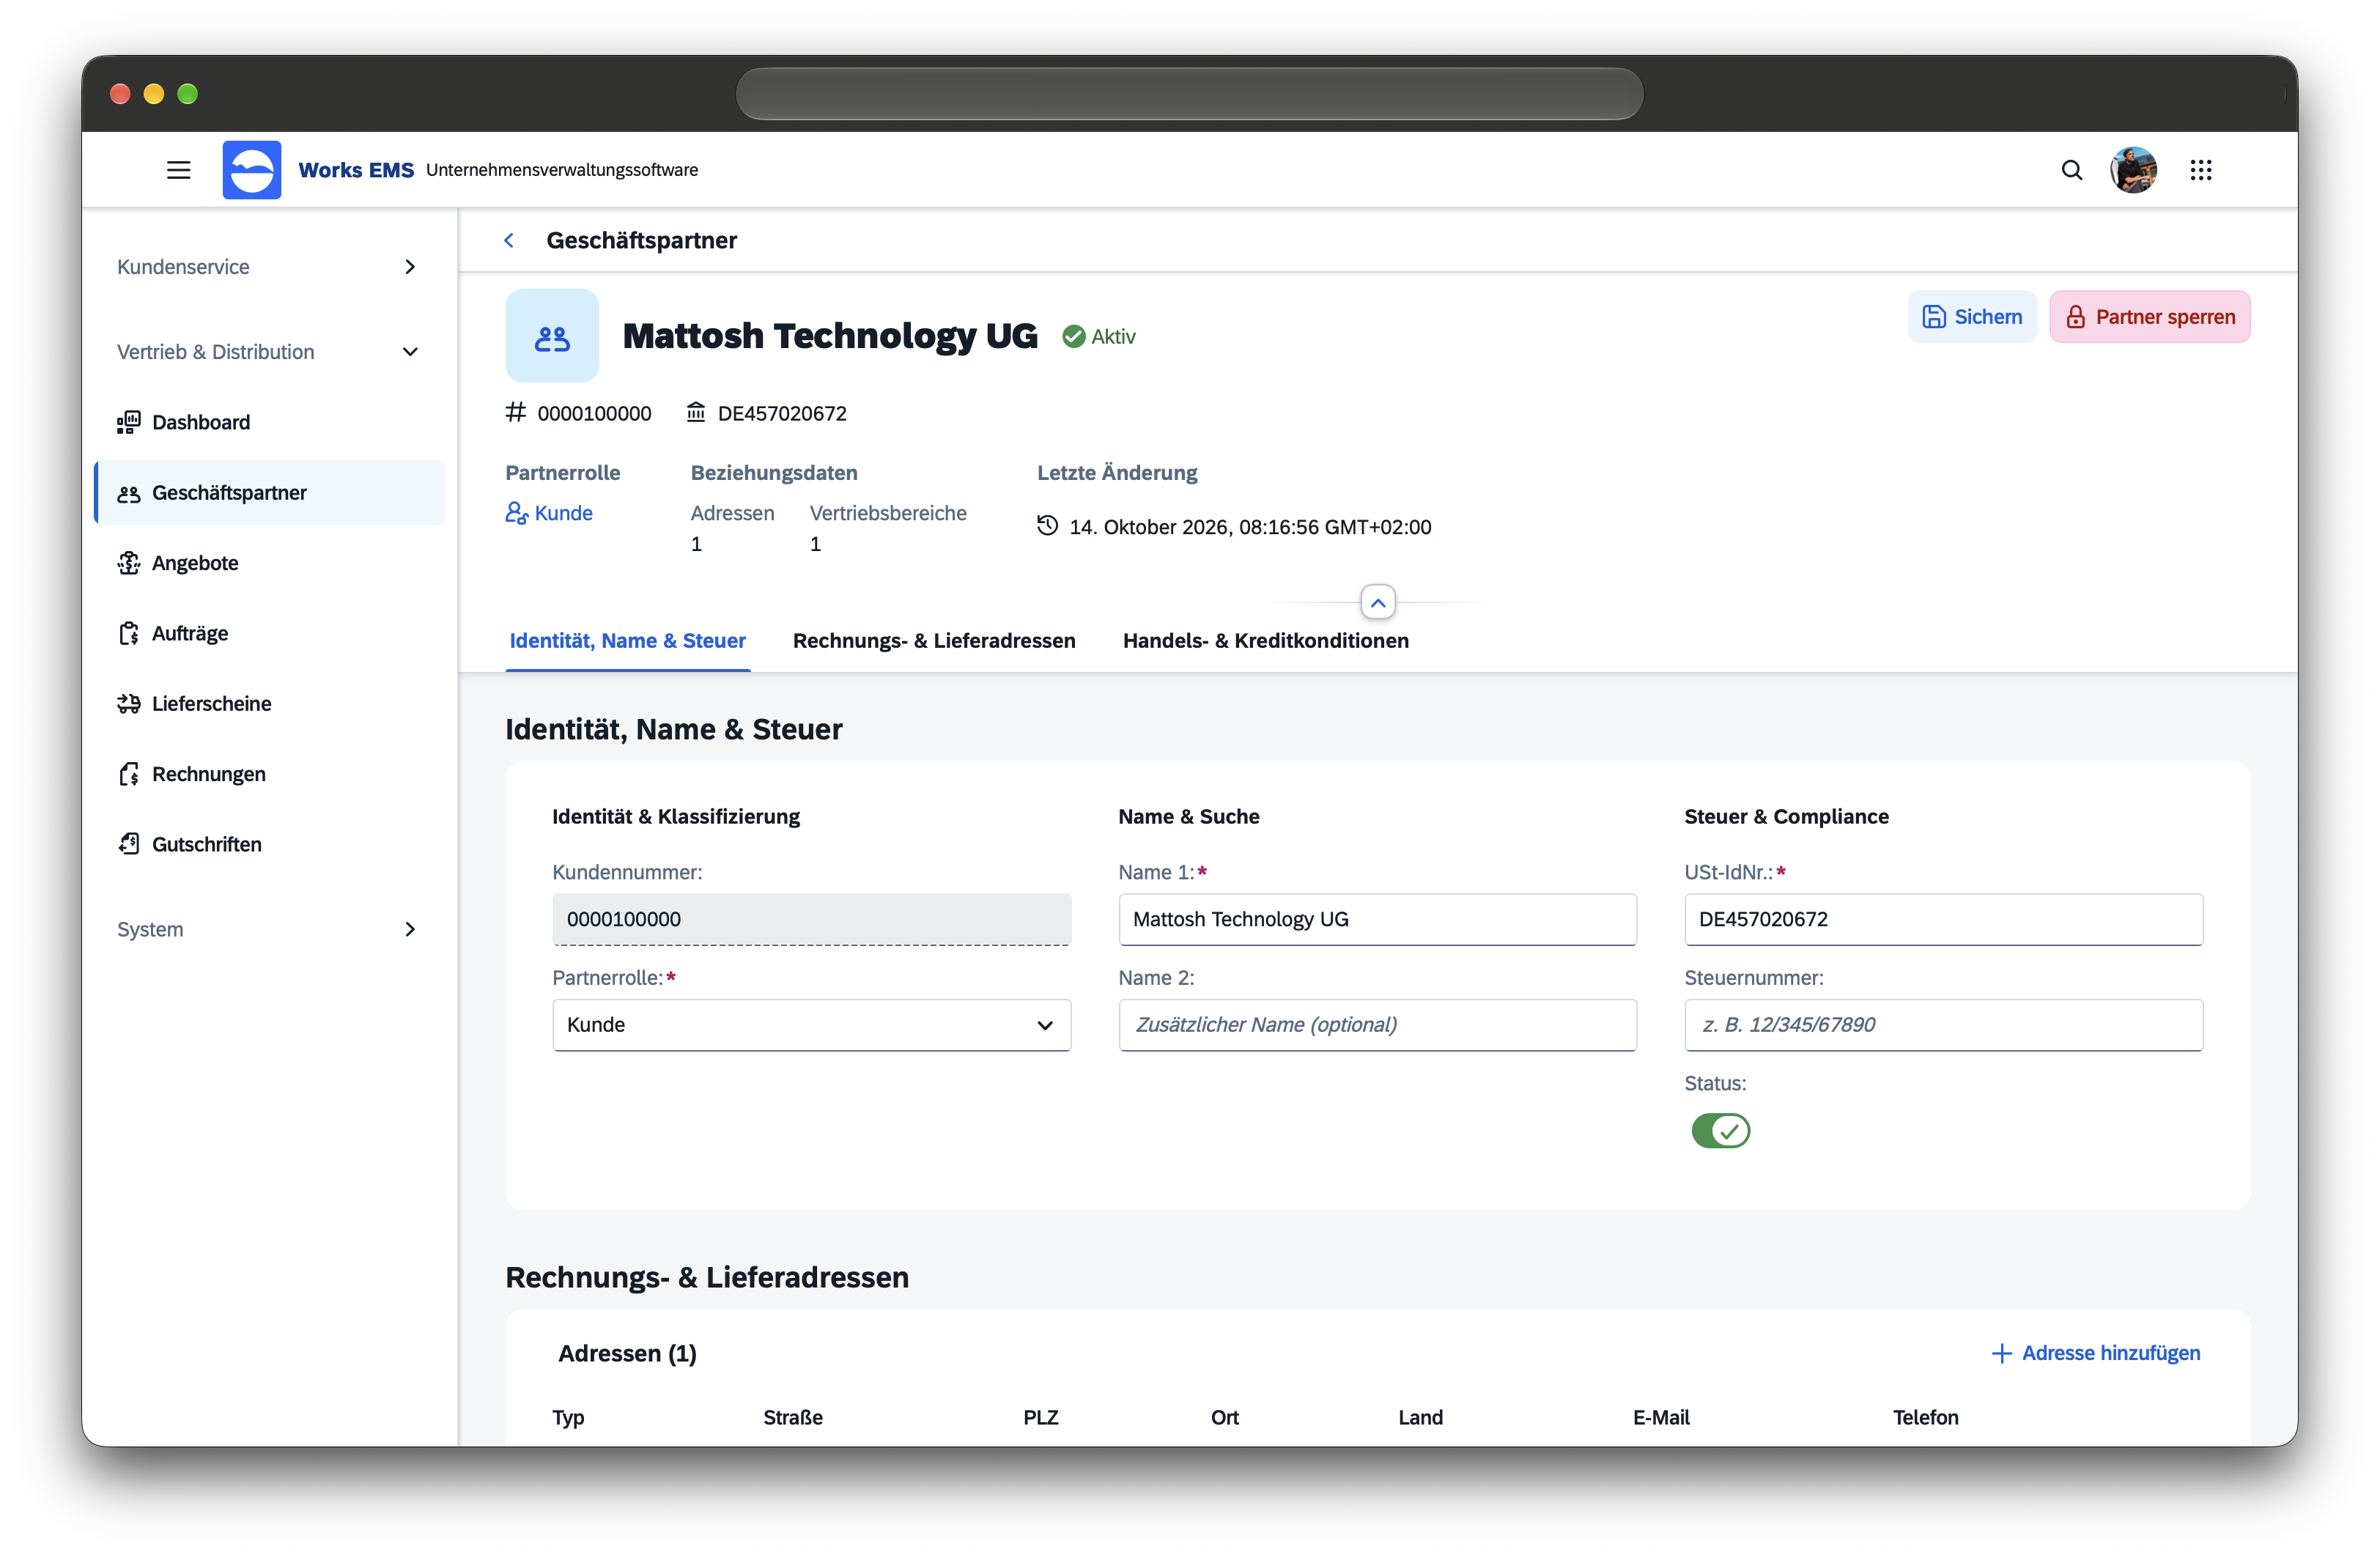Screen dimensions: 2380x1555
Task: Open Rechnungen in the sidebar
Action: coord(270,774)
